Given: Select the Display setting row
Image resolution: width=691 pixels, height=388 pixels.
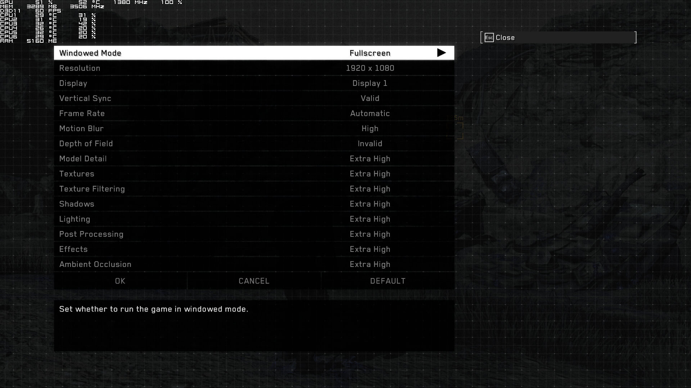Looking at the screenshot, I should pyautogui.click(x=254, y=83).
